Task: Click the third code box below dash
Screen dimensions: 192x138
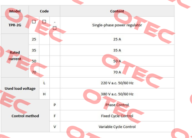Action: coord(55,28)
